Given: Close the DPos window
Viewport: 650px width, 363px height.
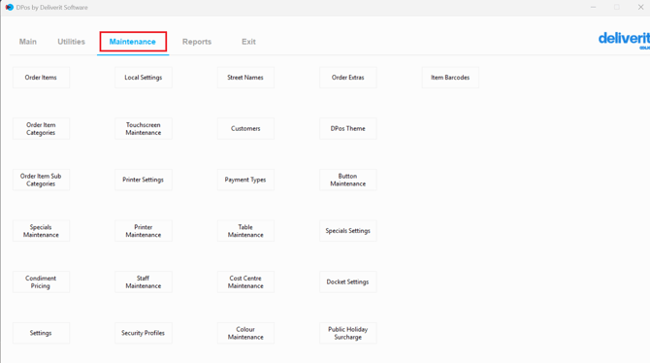Looking at the screenshot, I should [640, 7].
